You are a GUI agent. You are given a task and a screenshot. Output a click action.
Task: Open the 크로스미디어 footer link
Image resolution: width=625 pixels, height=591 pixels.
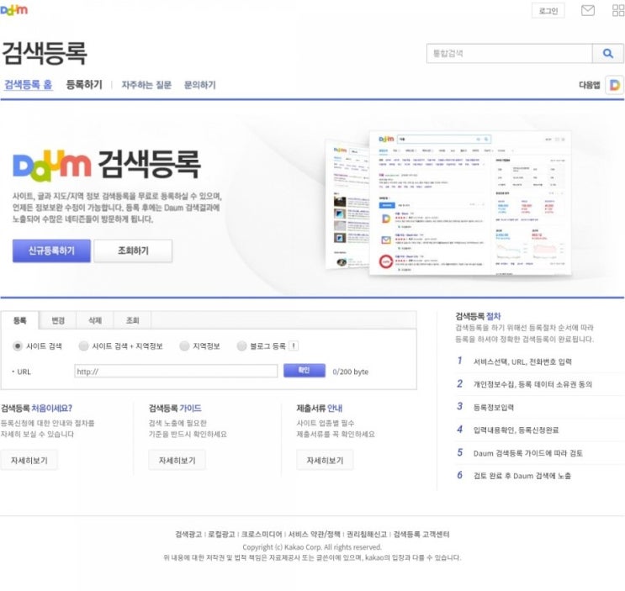pos(262,535)
